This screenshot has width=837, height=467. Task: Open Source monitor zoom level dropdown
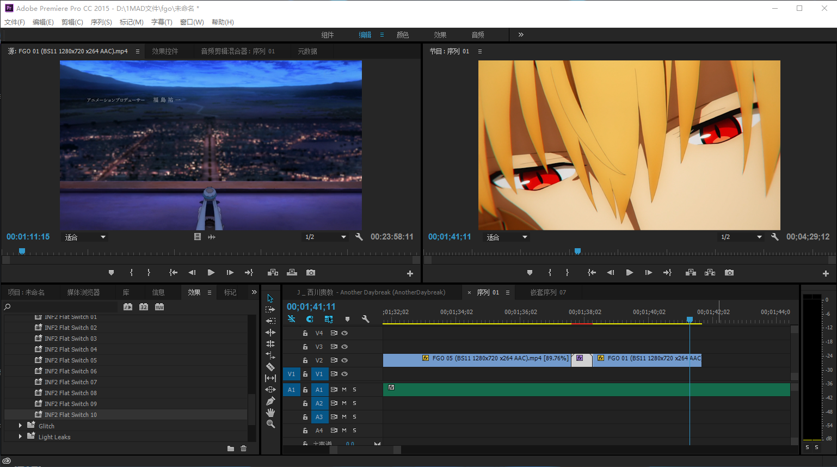(x=85, y=237)
